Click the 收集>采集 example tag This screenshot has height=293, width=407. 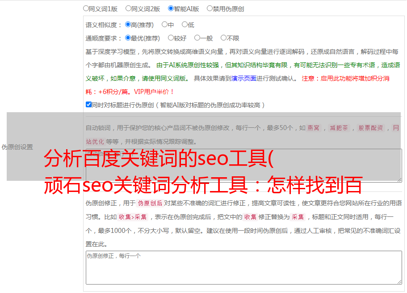click(133, 217)
